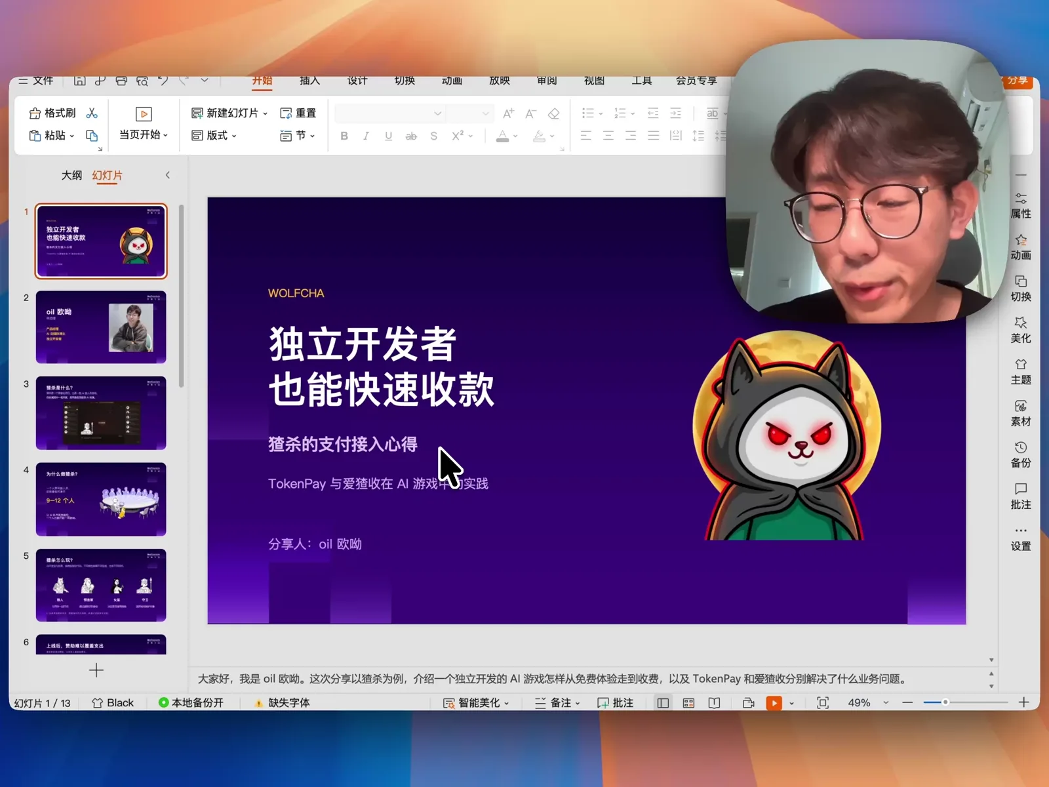Open 素材 materials in right sidebar

click(x=1021, y=414)
